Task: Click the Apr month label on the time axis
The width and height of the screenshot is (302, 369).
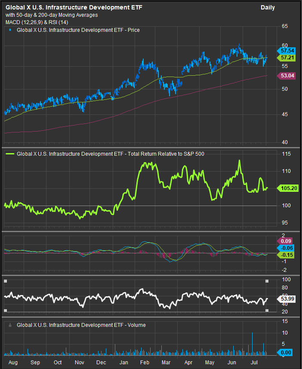Action: [188, 363]
